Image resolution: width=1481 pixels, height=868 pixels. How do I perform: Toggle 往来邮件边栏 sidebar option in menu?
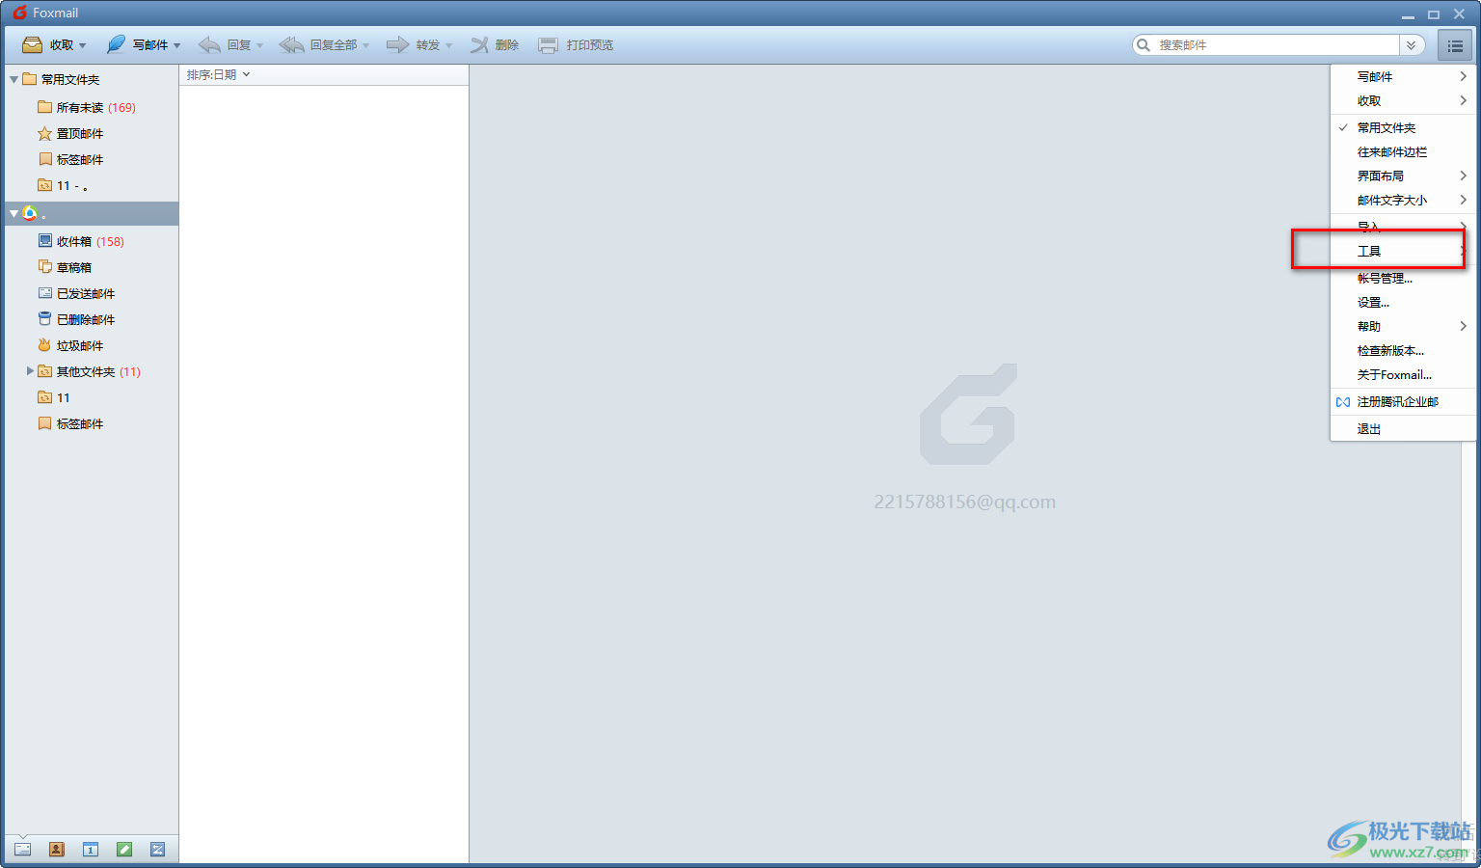click(x=1403, y=151)
